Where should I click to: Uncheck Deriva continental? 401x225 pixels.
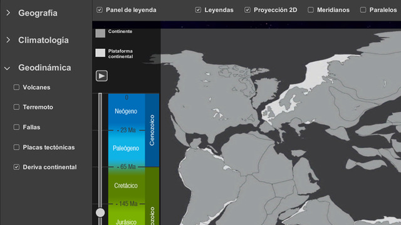[x=16, y=167]
